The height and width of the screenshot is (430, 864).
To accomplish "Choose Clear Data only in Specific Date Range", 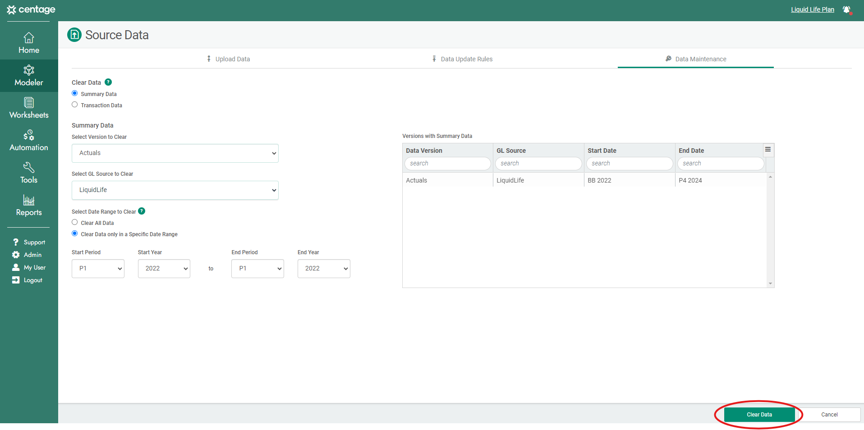I will [75, 233].
